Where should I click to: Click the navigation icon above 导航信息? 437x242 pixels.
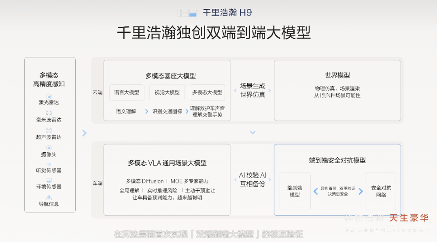coord(49,198)
